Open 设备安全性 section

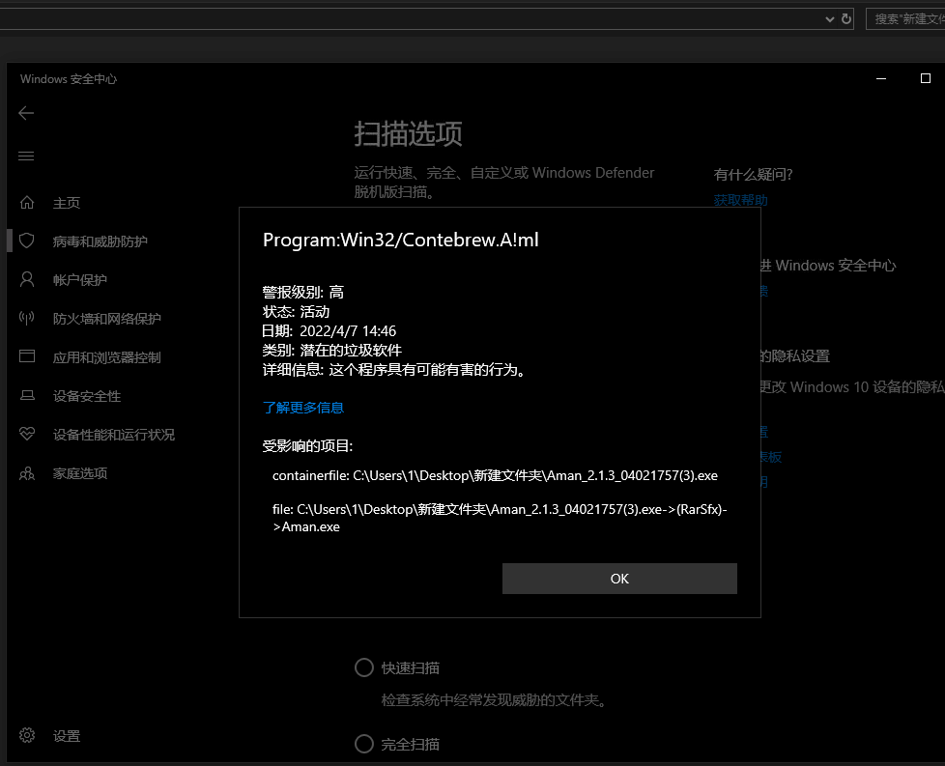coord(87,396)
